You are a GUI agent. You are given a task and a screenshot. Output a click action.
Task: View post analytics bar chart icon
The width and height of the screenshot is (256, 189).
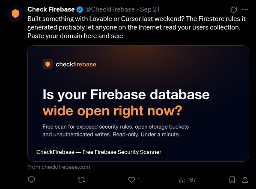point(182,180)
